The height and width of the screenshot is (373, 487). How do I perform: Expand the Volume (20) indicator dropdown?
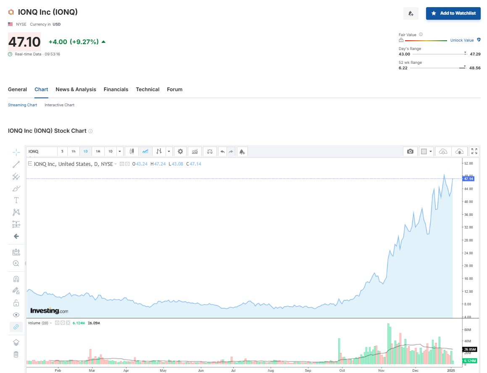[51, 323]
